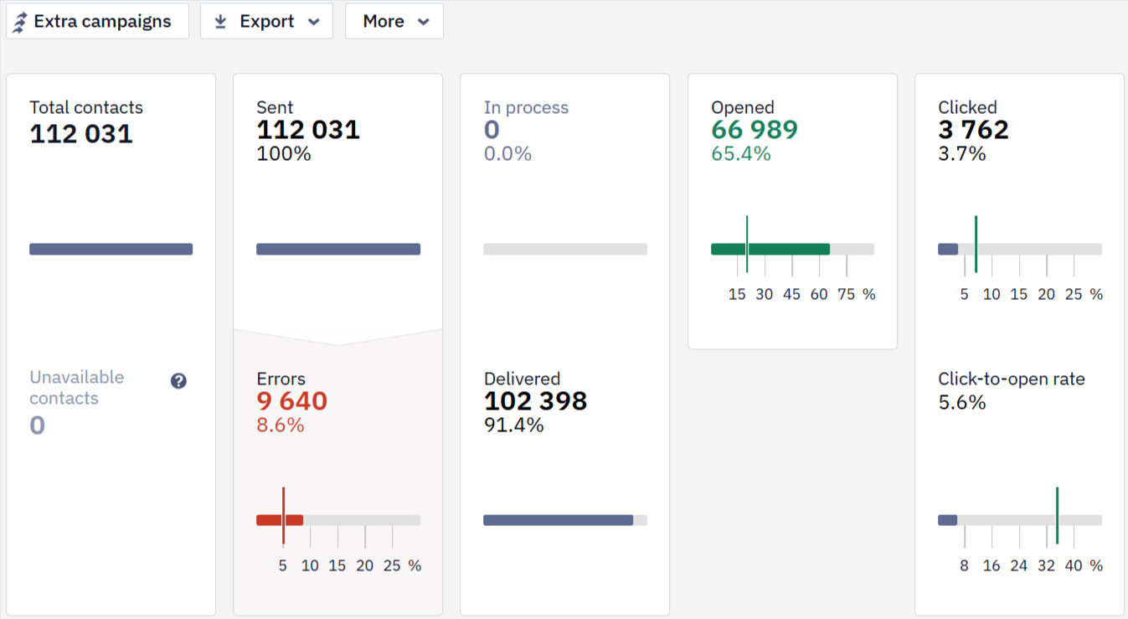This screenshot has width=1128, height=619.
Task: Open the Export dropdown
Action: (x=266, y=21)
